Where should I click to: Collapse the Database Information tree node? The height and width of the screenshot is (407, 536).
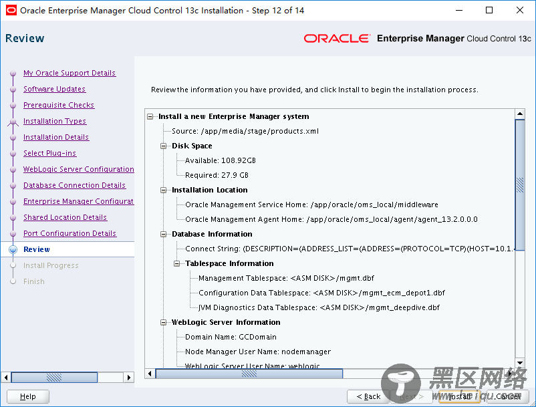pyautogui.click(x=163, y=234)
